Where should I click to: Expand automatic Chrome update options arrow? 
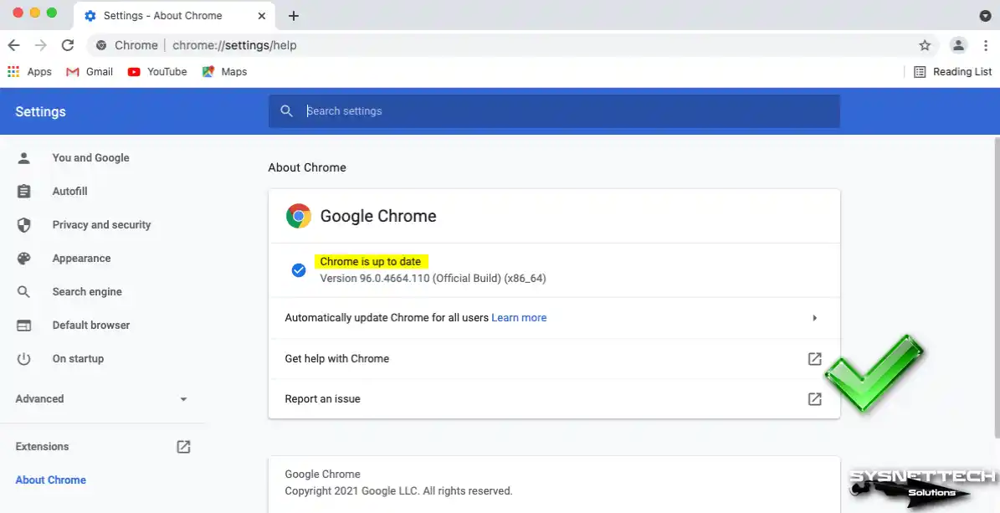[814, 318]
